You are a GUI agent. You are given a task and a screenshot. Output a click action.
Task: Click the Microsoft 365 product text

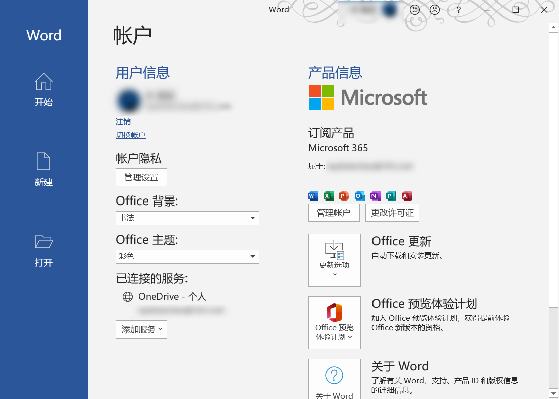[x=338, y=148]
